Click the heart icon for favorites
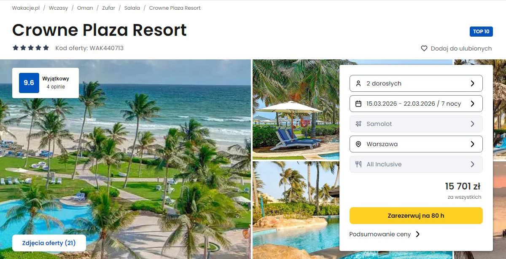The image size is (506, 259). tap(424, 48)
